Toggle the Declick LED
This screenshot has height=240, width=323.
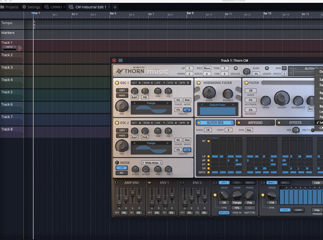(x=235, y=68)
